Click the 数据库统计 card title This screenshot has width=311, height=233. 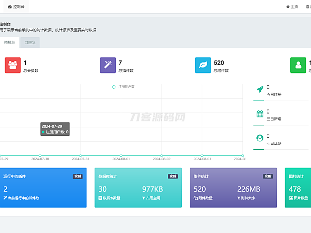[x=108, y=176]
